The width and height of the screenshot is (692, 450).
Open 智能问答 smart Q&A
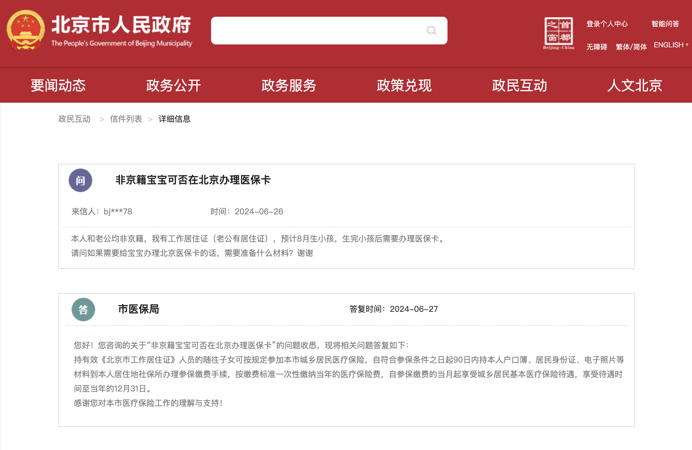tap(665, 24)
